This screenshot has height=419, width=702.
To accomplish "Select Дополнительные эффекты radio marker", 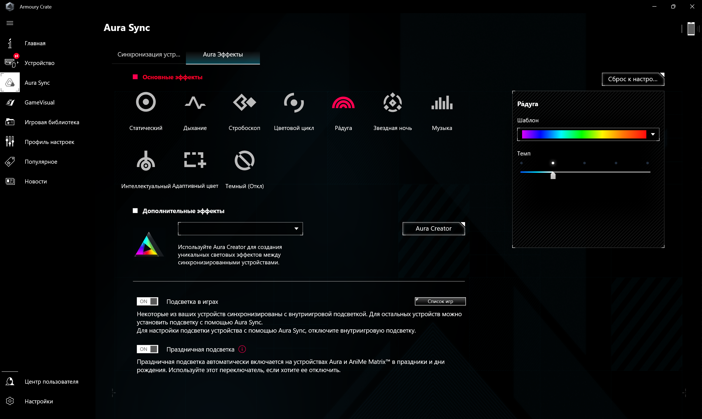I will click(135, 211).
